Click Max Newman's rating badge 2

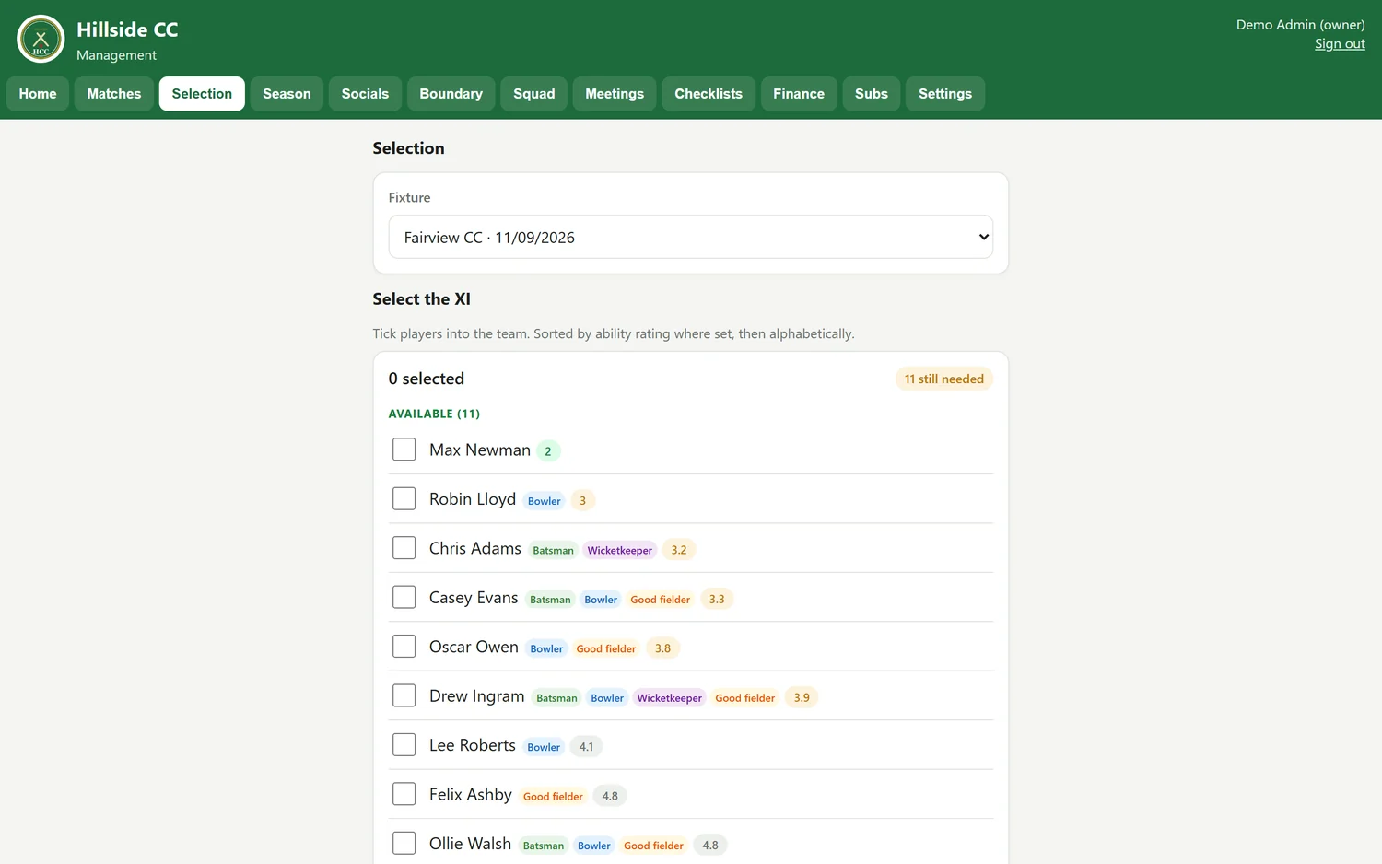[x=548, y=451]
